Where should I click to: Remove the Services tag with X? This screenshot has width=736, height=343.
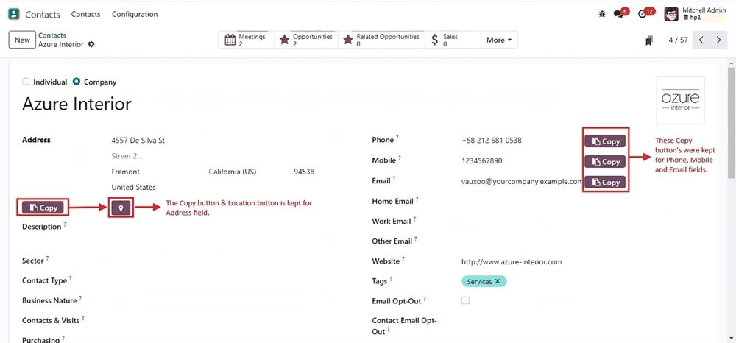[498, 281]
